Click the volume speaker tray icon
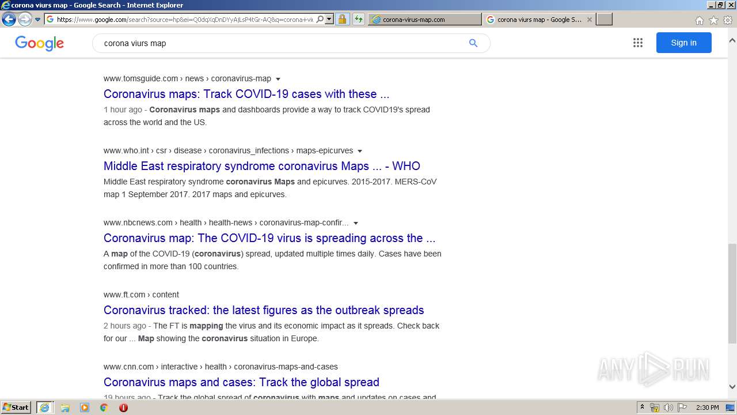 coord(668,408)
